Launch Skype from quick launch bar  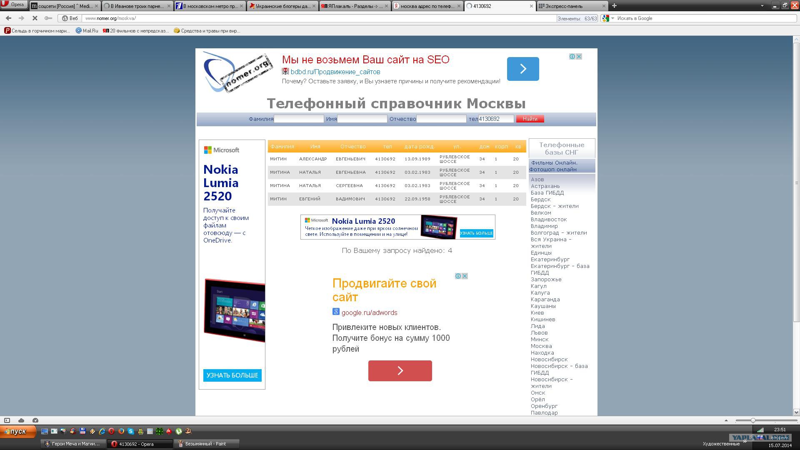pos(131,432)
